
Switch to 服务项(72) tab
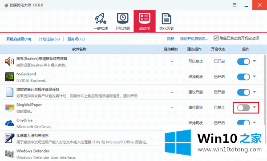point(76,39)
